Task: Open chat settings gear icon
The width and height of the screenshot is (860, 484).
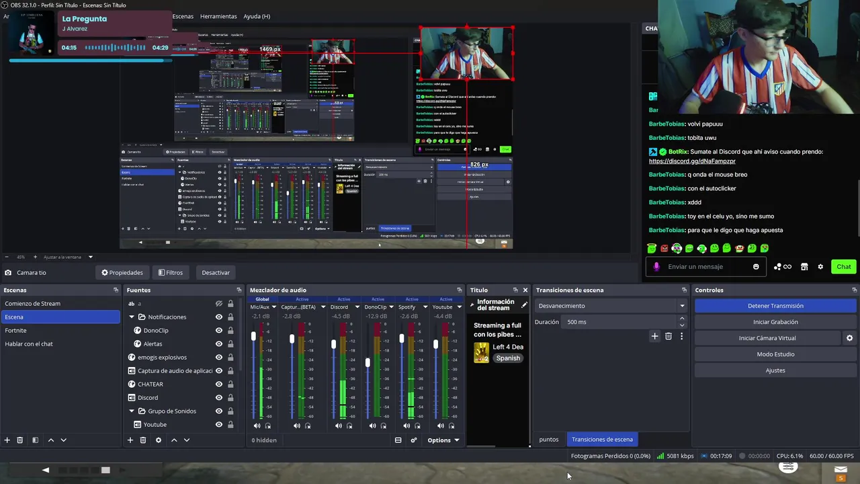Action: click(820, 267)
